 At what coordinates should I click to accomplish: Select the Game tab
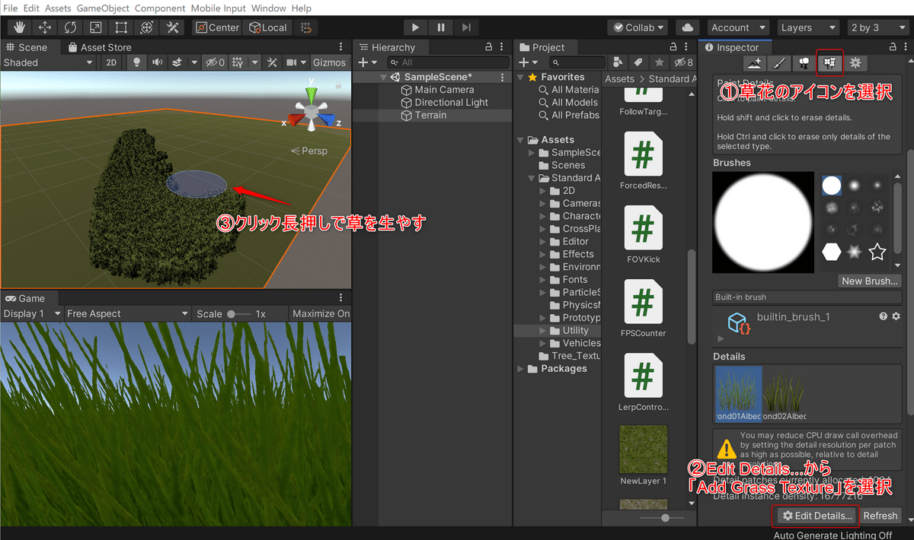[24, 298]
